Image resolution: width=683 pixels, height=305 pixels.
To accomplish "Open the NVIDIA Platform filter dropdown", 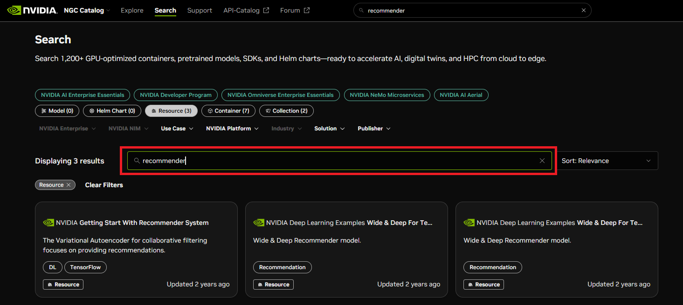I will pyautogui.click(x=232, y=129).
